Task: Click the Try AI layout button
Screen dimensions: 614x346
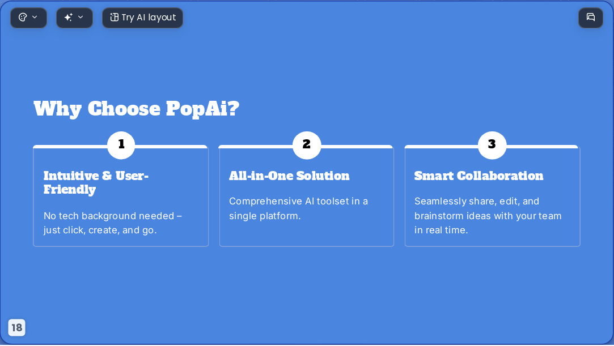Action: tap(142, 18)
